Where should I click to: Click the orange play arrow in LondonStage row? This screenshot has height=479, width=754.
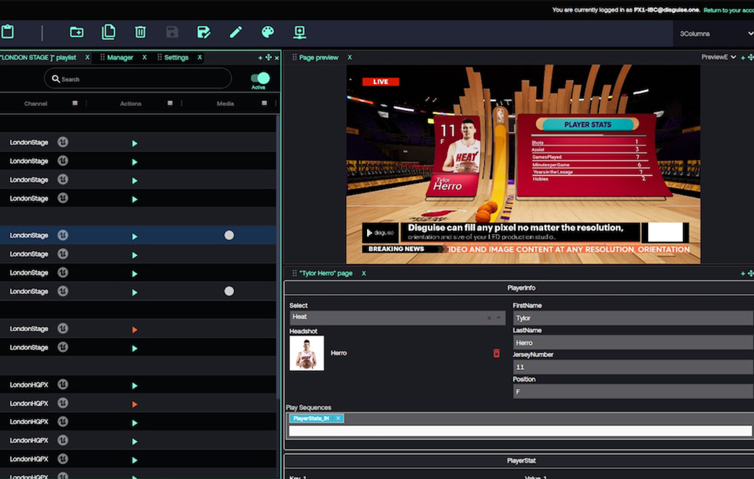tap(135, 329)
